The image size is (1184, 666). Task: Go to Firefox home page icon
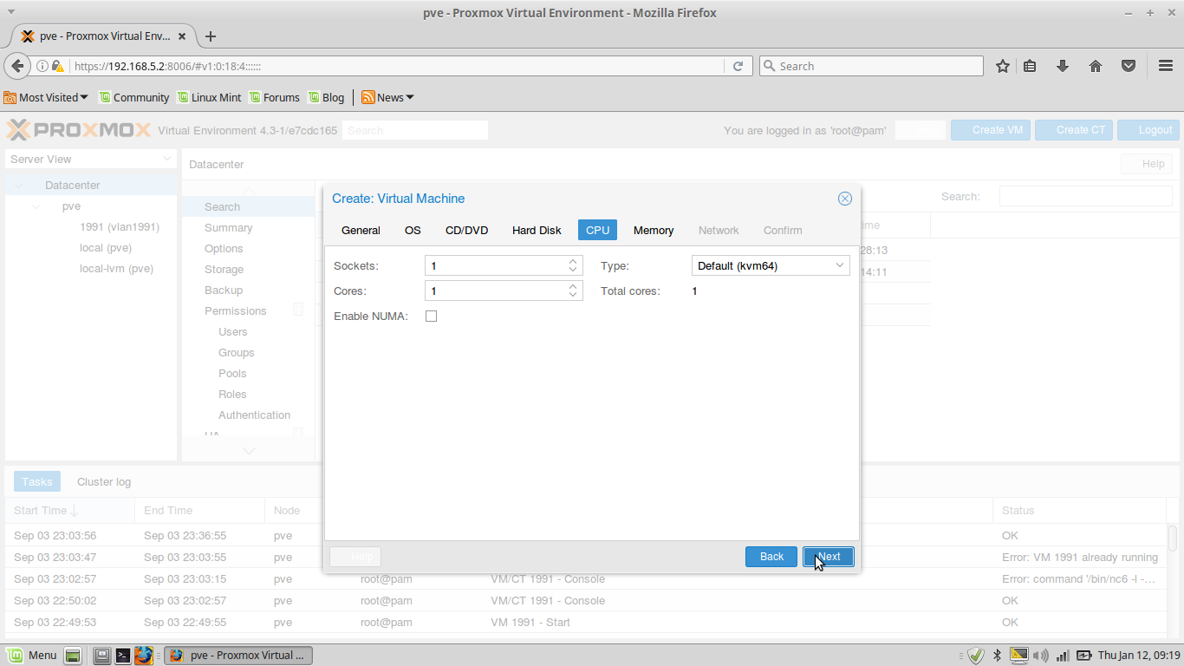tap(1096, 66)
